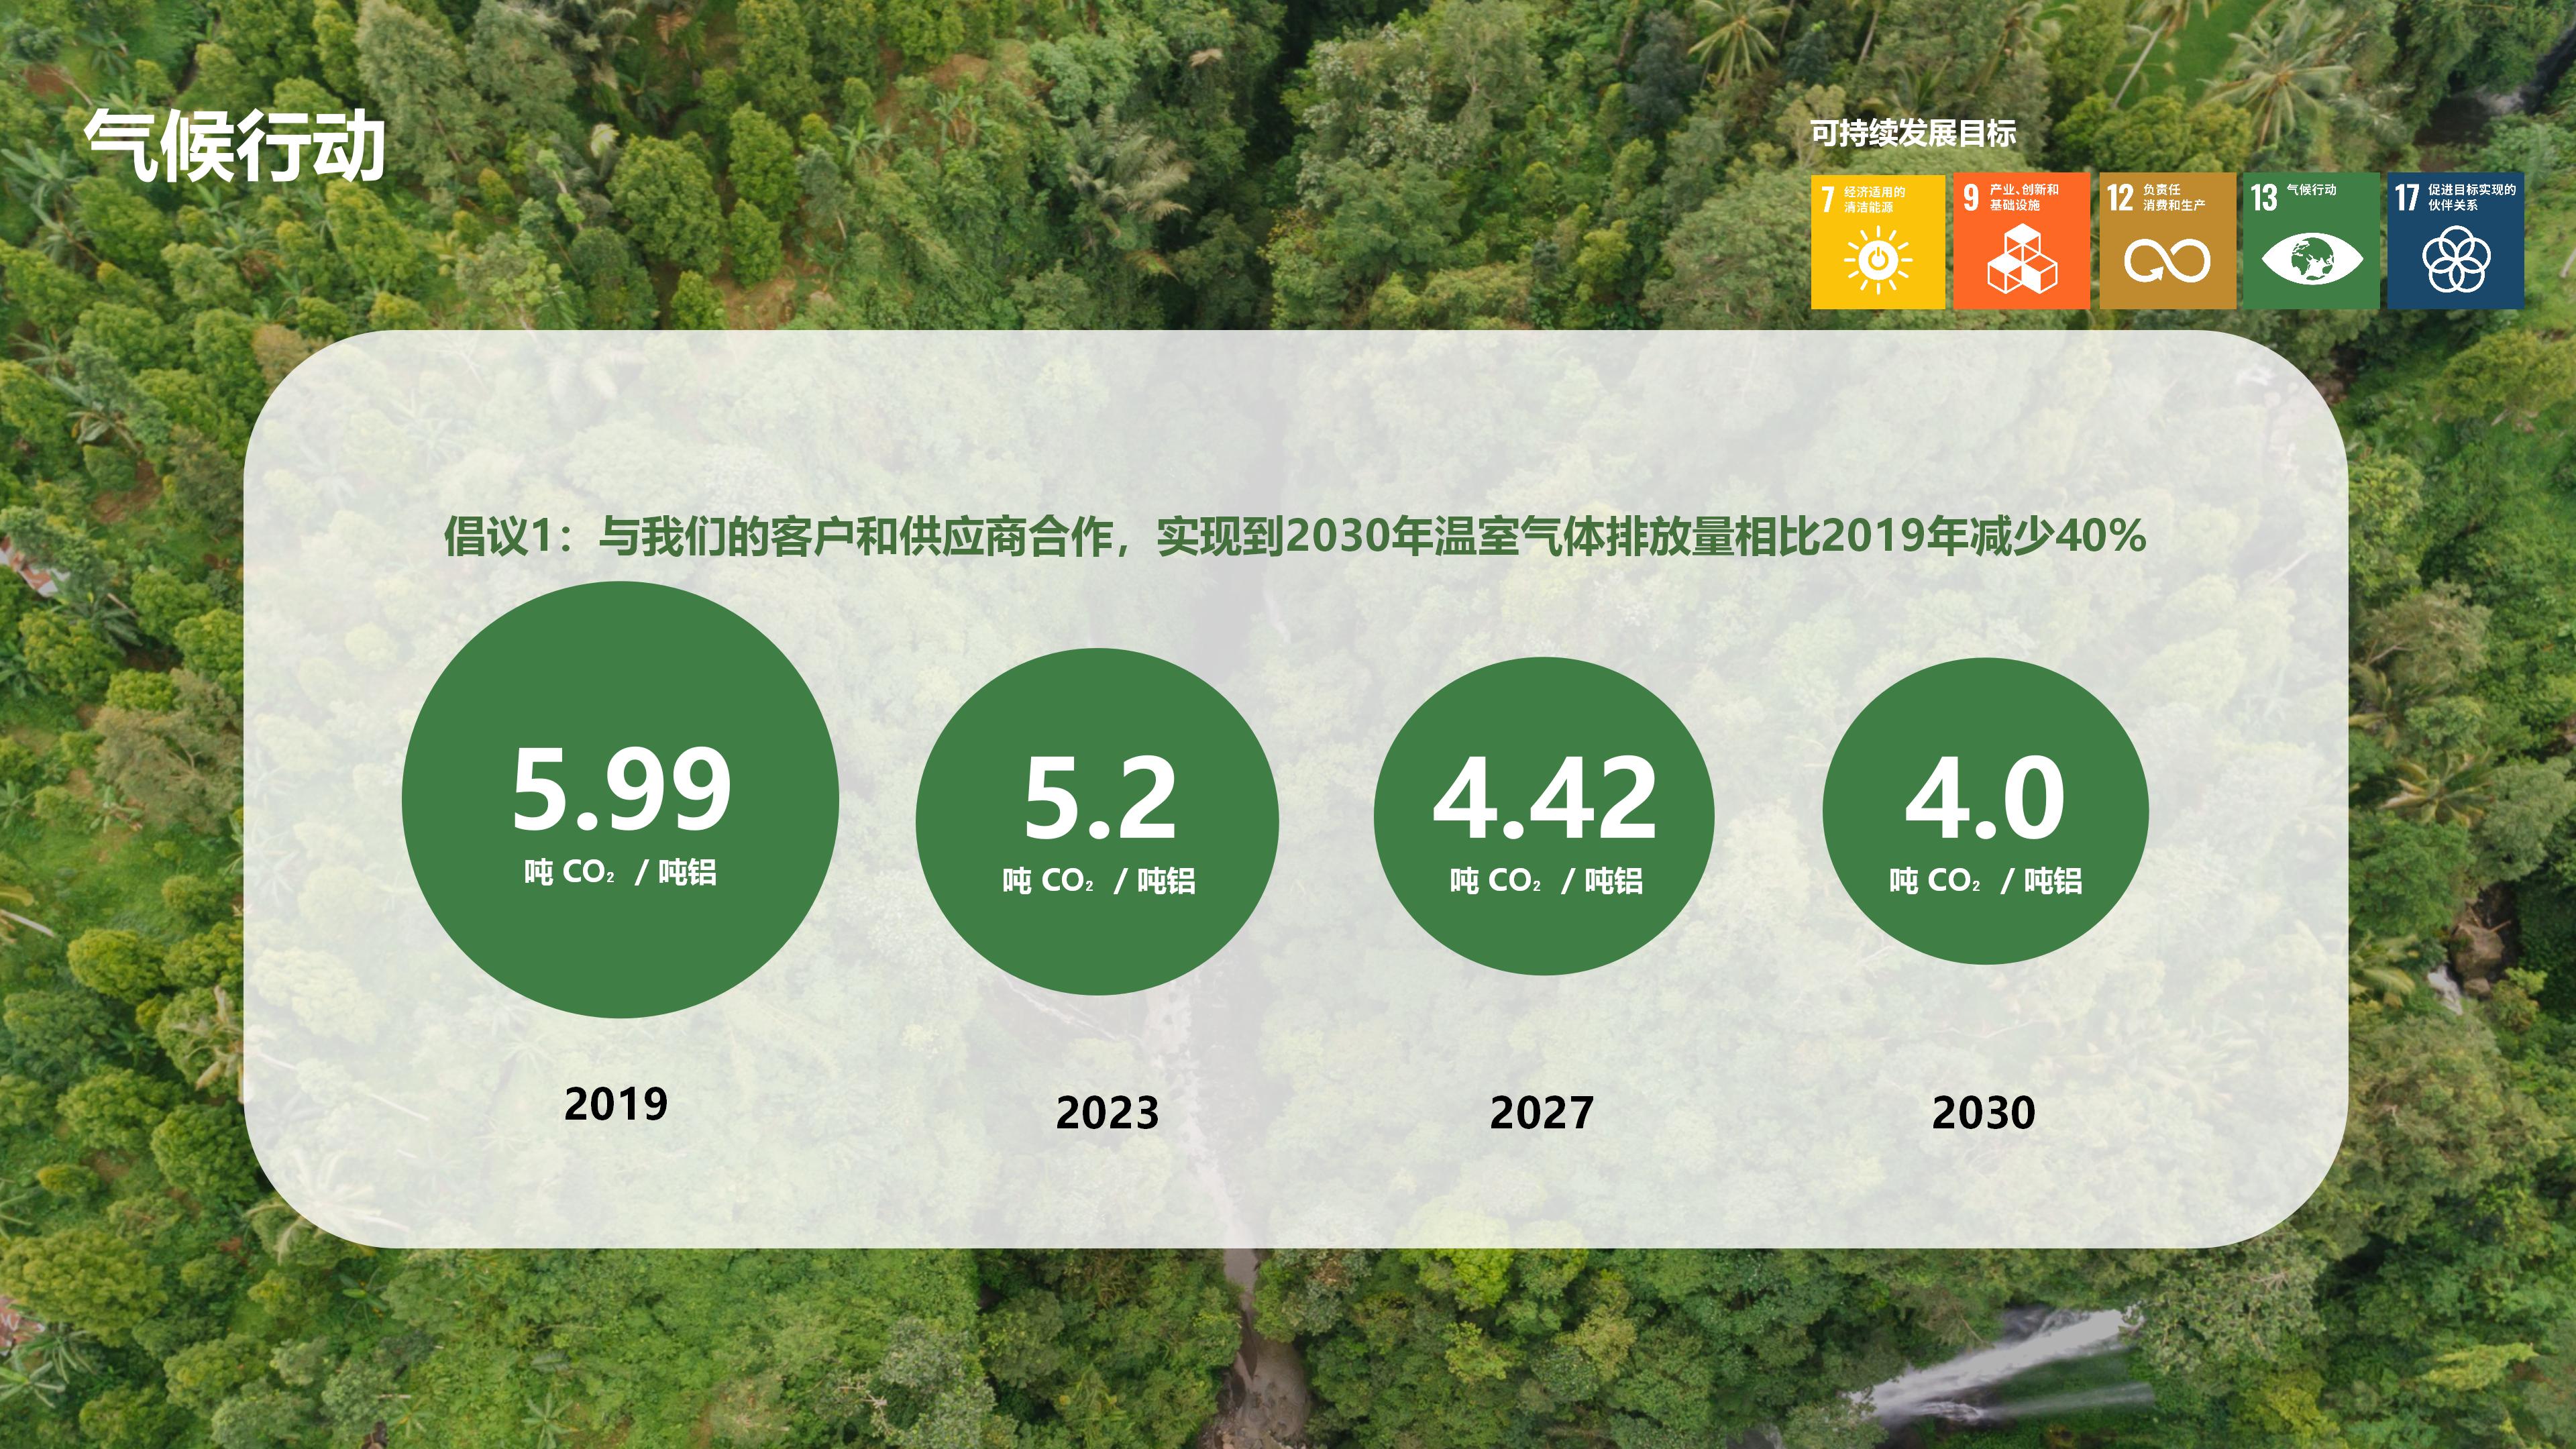Click the interlocking circles symbol in tile 17
The image size is (2576, 1449).
2456,260
